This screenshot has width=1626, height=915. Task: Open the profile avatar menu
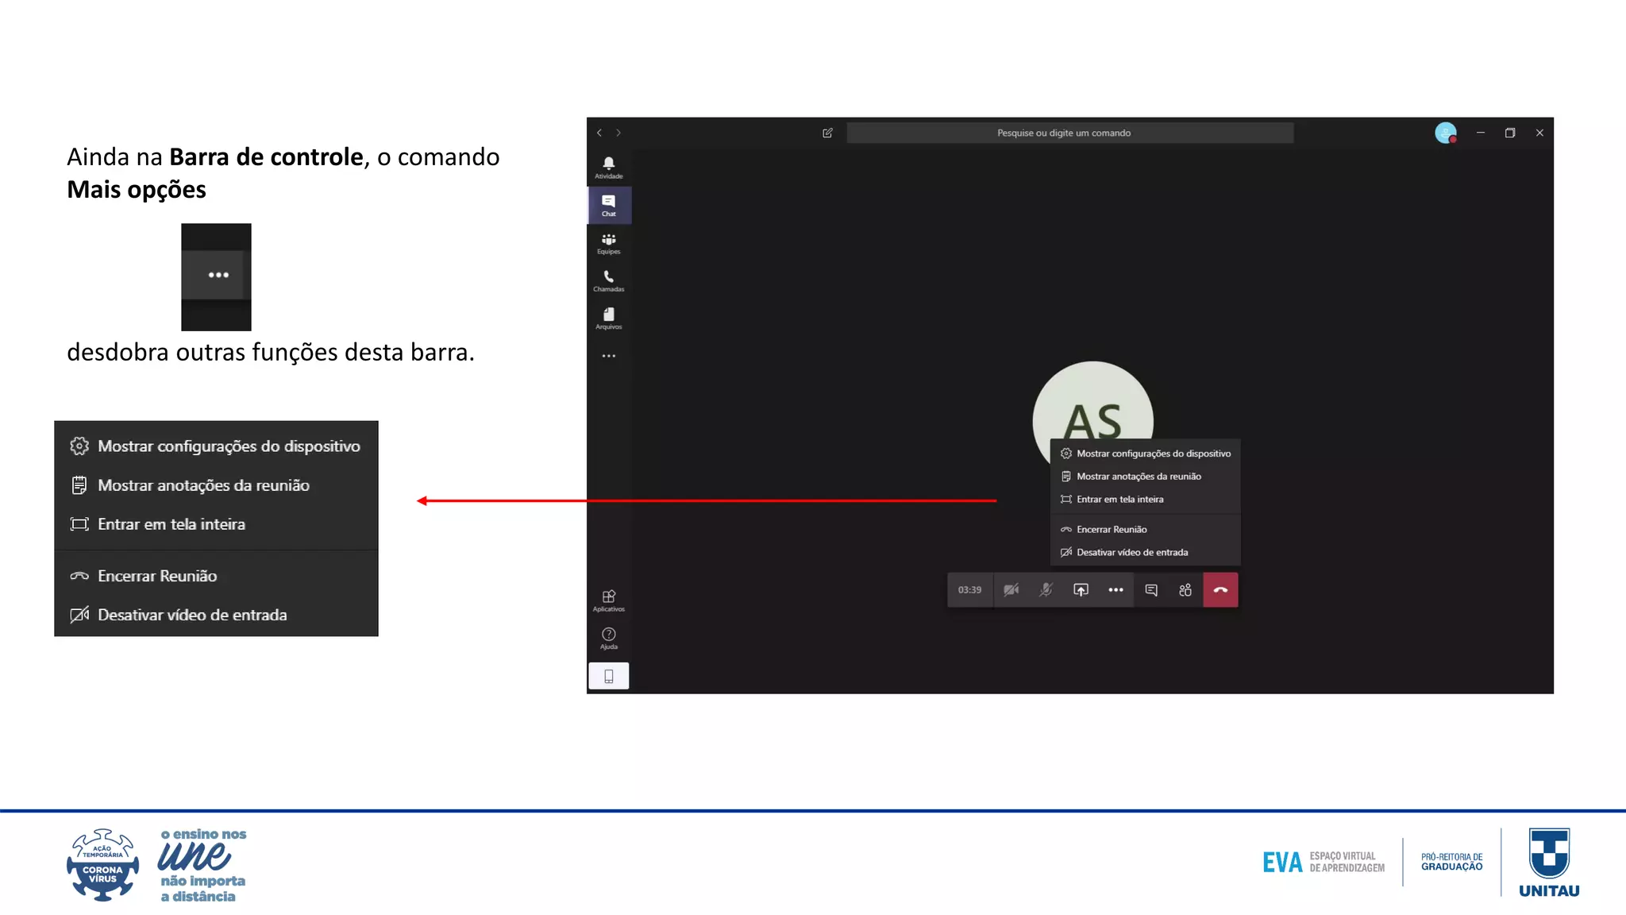pos(1445,133)
